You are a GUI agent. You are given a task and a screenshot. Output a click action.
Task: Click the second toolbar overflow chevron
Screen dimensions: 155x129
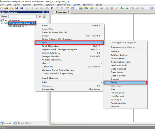[146, 9]
